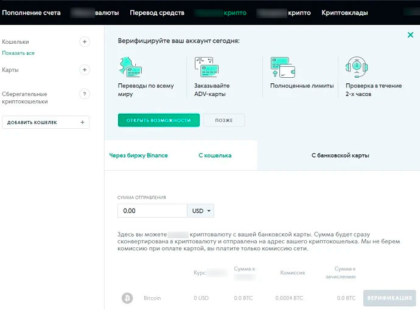
Task: Open Перевод средств menu item
Action: coord(156,12)
